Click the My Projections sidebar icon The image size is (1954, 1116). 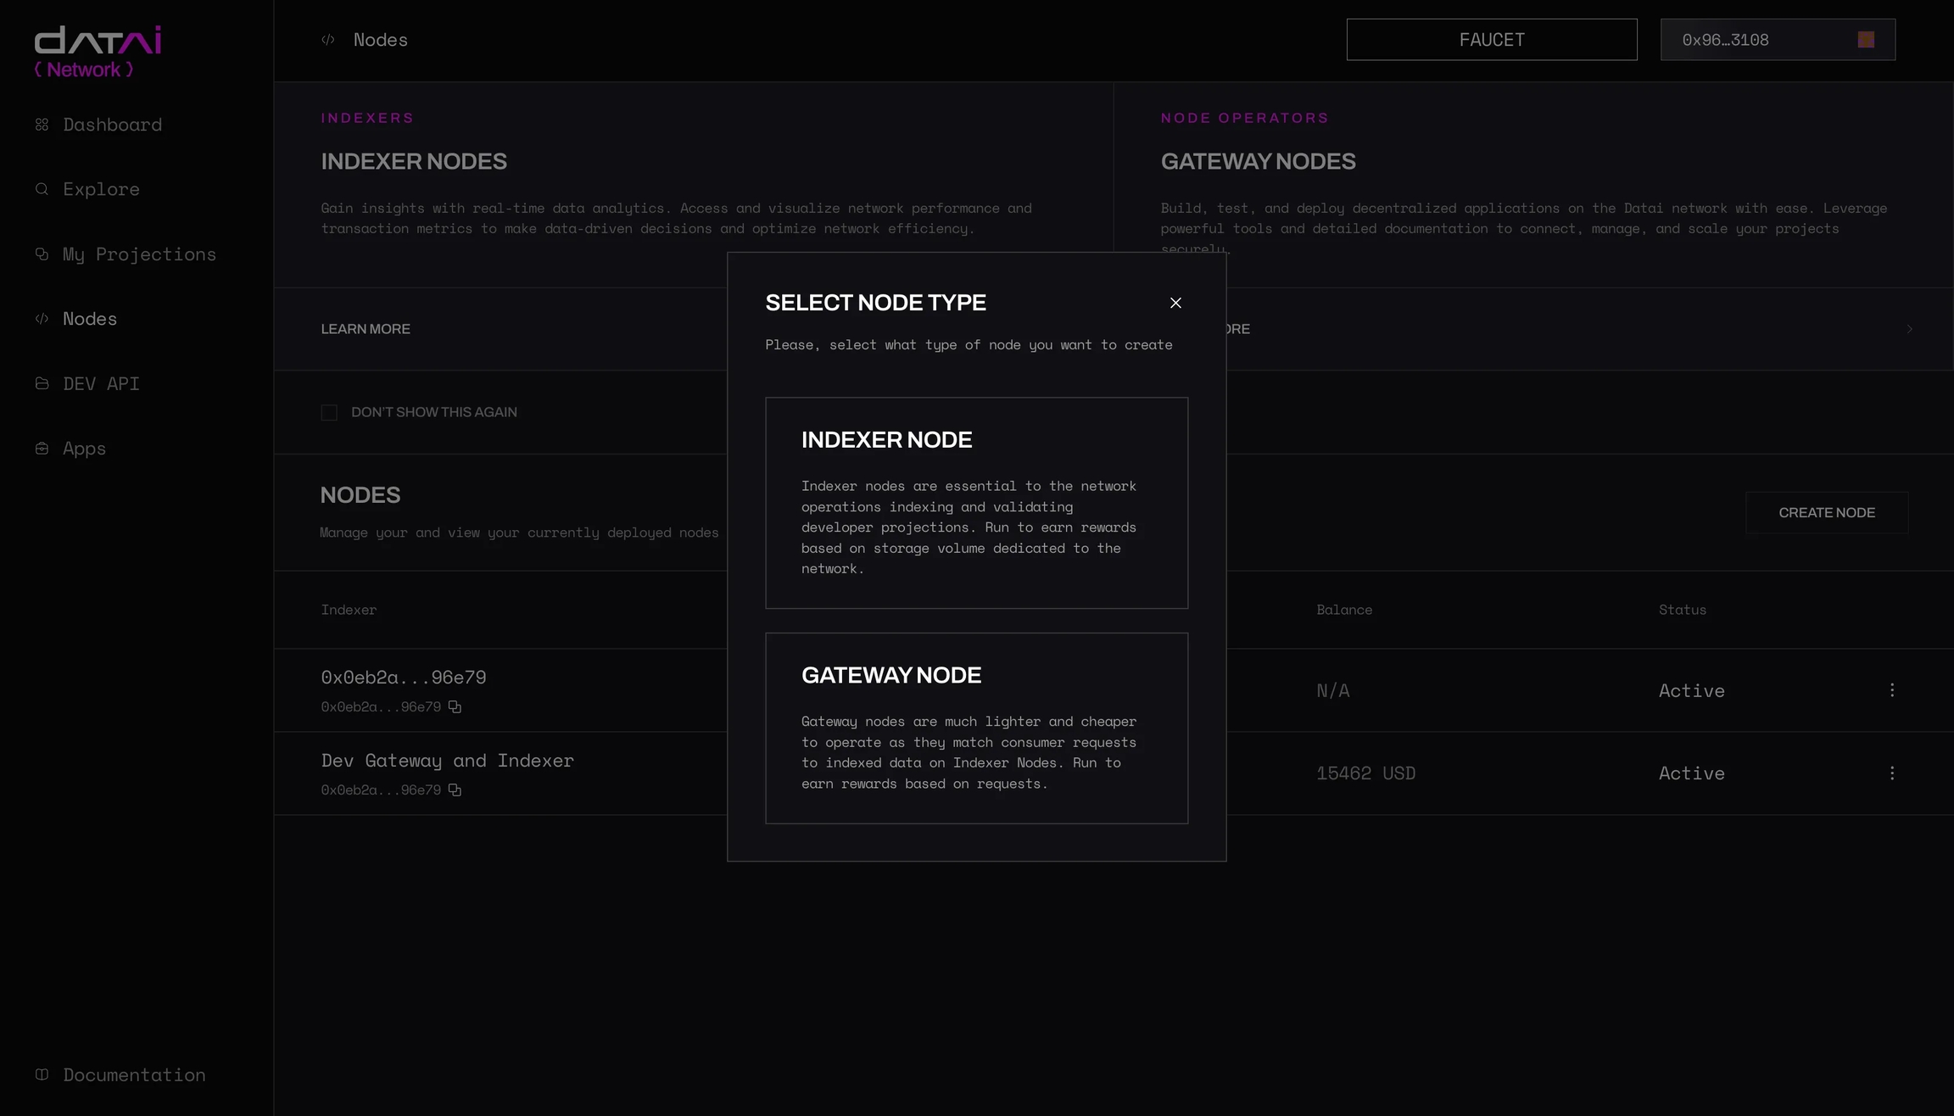point(42,254)
